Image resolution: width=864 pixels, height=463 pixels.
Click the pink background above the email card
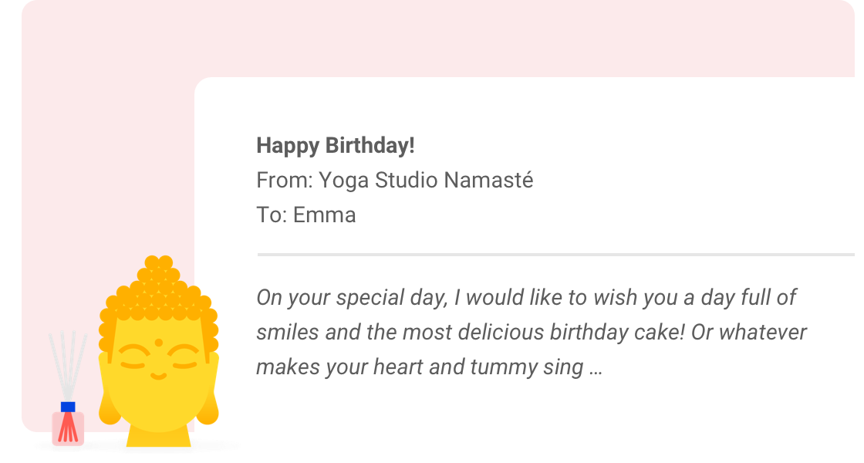463,39
